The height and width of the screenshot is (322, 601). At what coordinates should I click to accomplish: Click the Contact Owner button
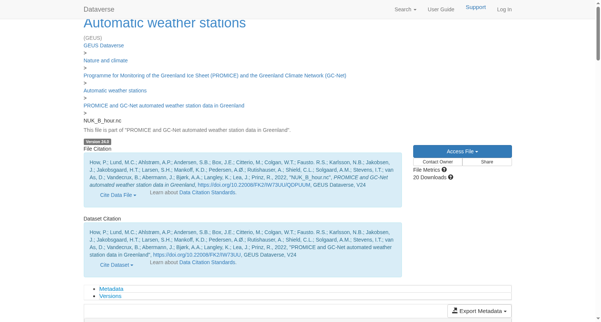tap(438, 162)
